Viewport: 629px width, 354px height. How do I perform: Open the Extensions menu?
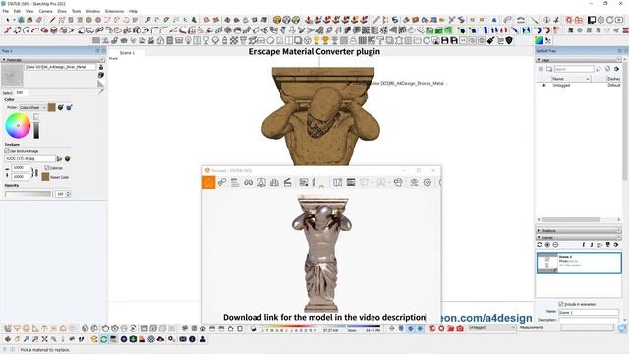pos(114,11)
